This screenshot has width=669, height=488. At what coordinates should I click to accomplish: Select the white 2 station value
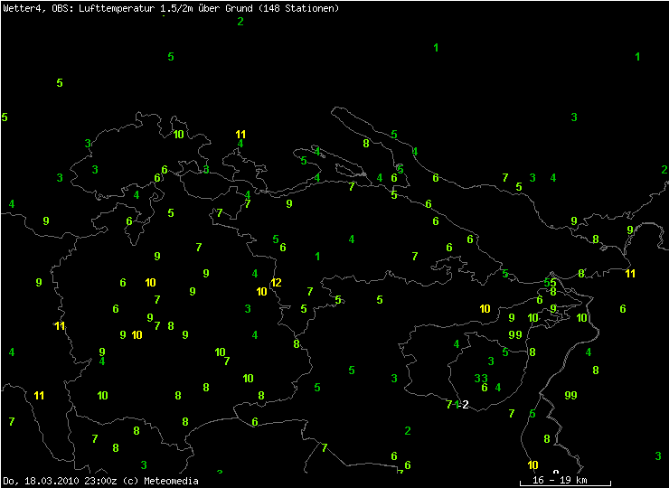(466, 404)
